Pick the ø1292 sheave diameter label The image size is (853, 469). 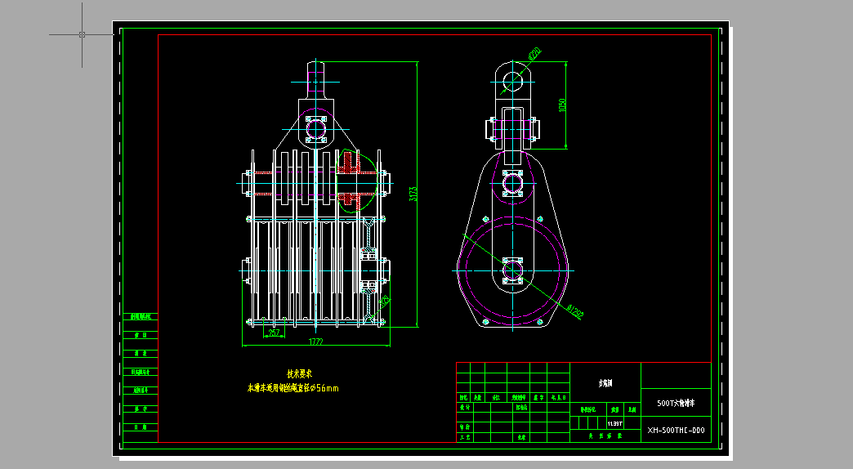tap(575, 312)
